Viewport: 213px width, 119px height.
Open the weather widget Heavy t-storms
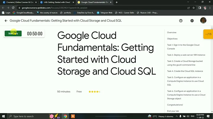click(x=161, y=116)
